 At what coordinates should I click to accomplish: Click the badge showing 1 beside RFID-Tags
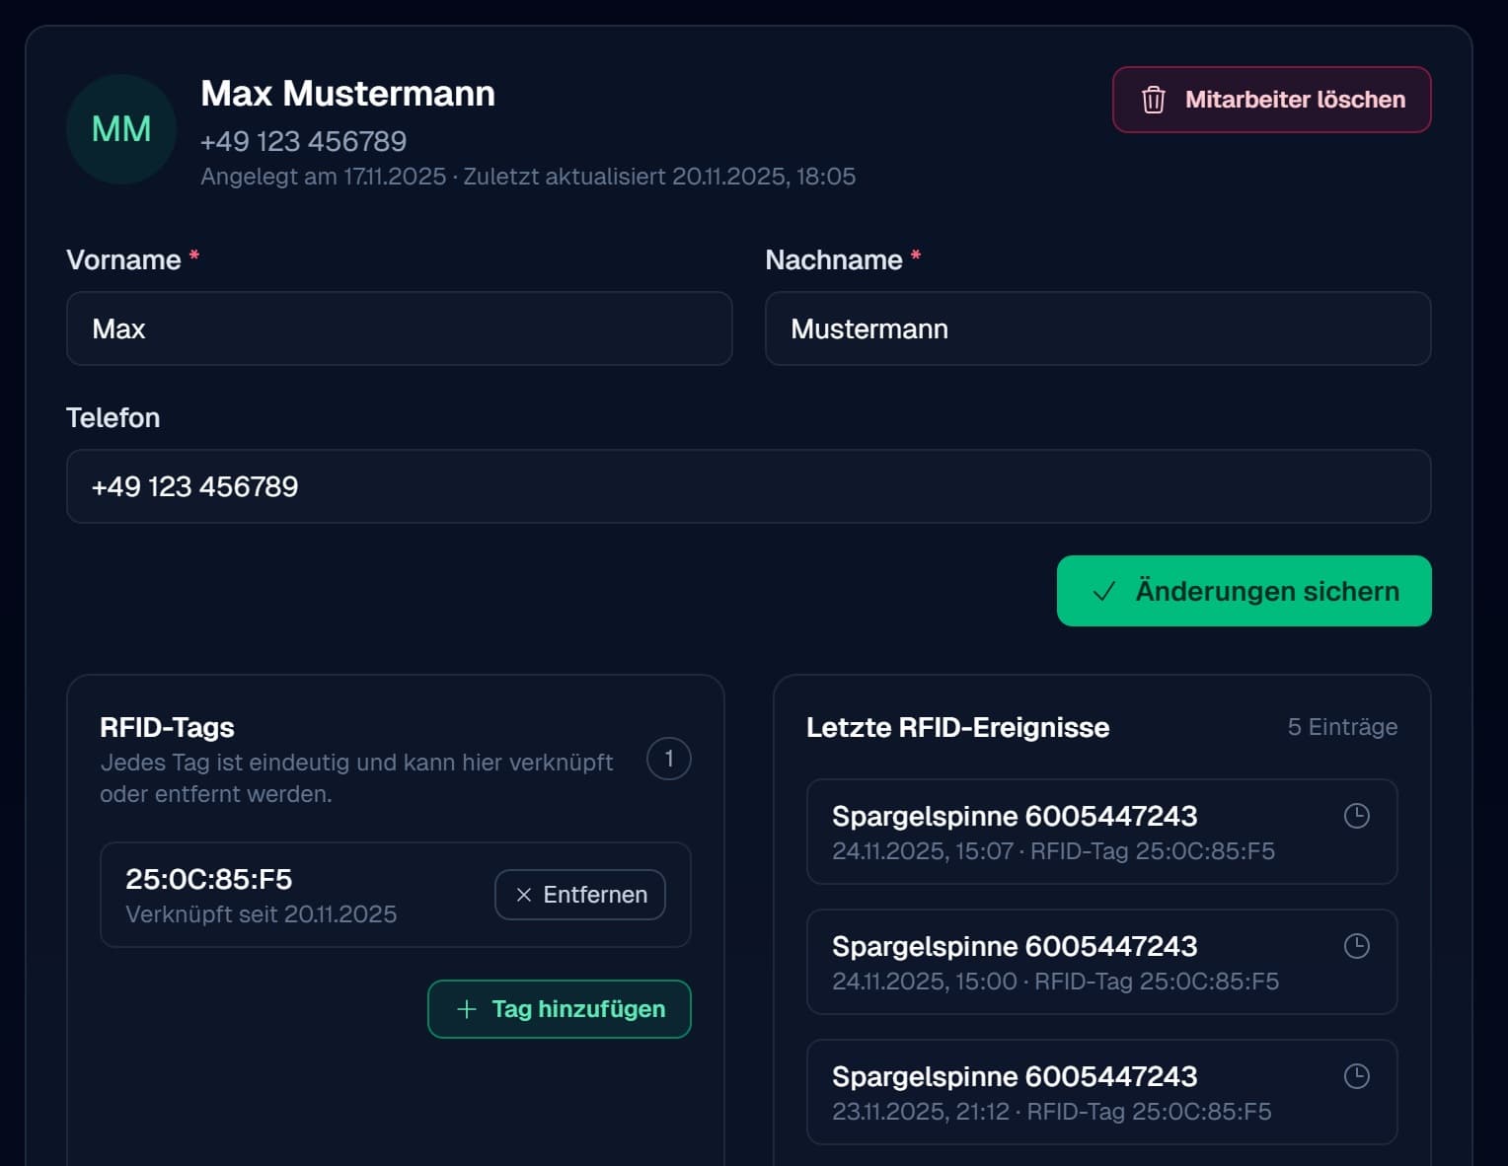point(668,759)
